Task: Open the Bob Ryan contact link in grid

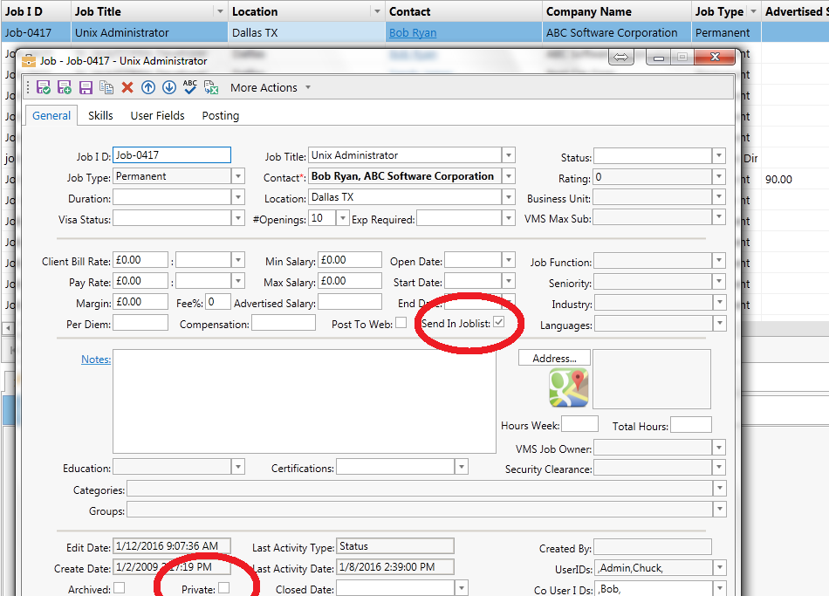Action: 413,33
